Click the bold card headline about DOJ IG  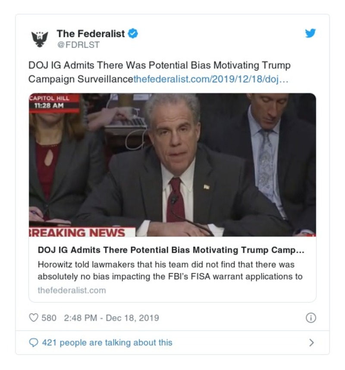[x=171, y=251]
